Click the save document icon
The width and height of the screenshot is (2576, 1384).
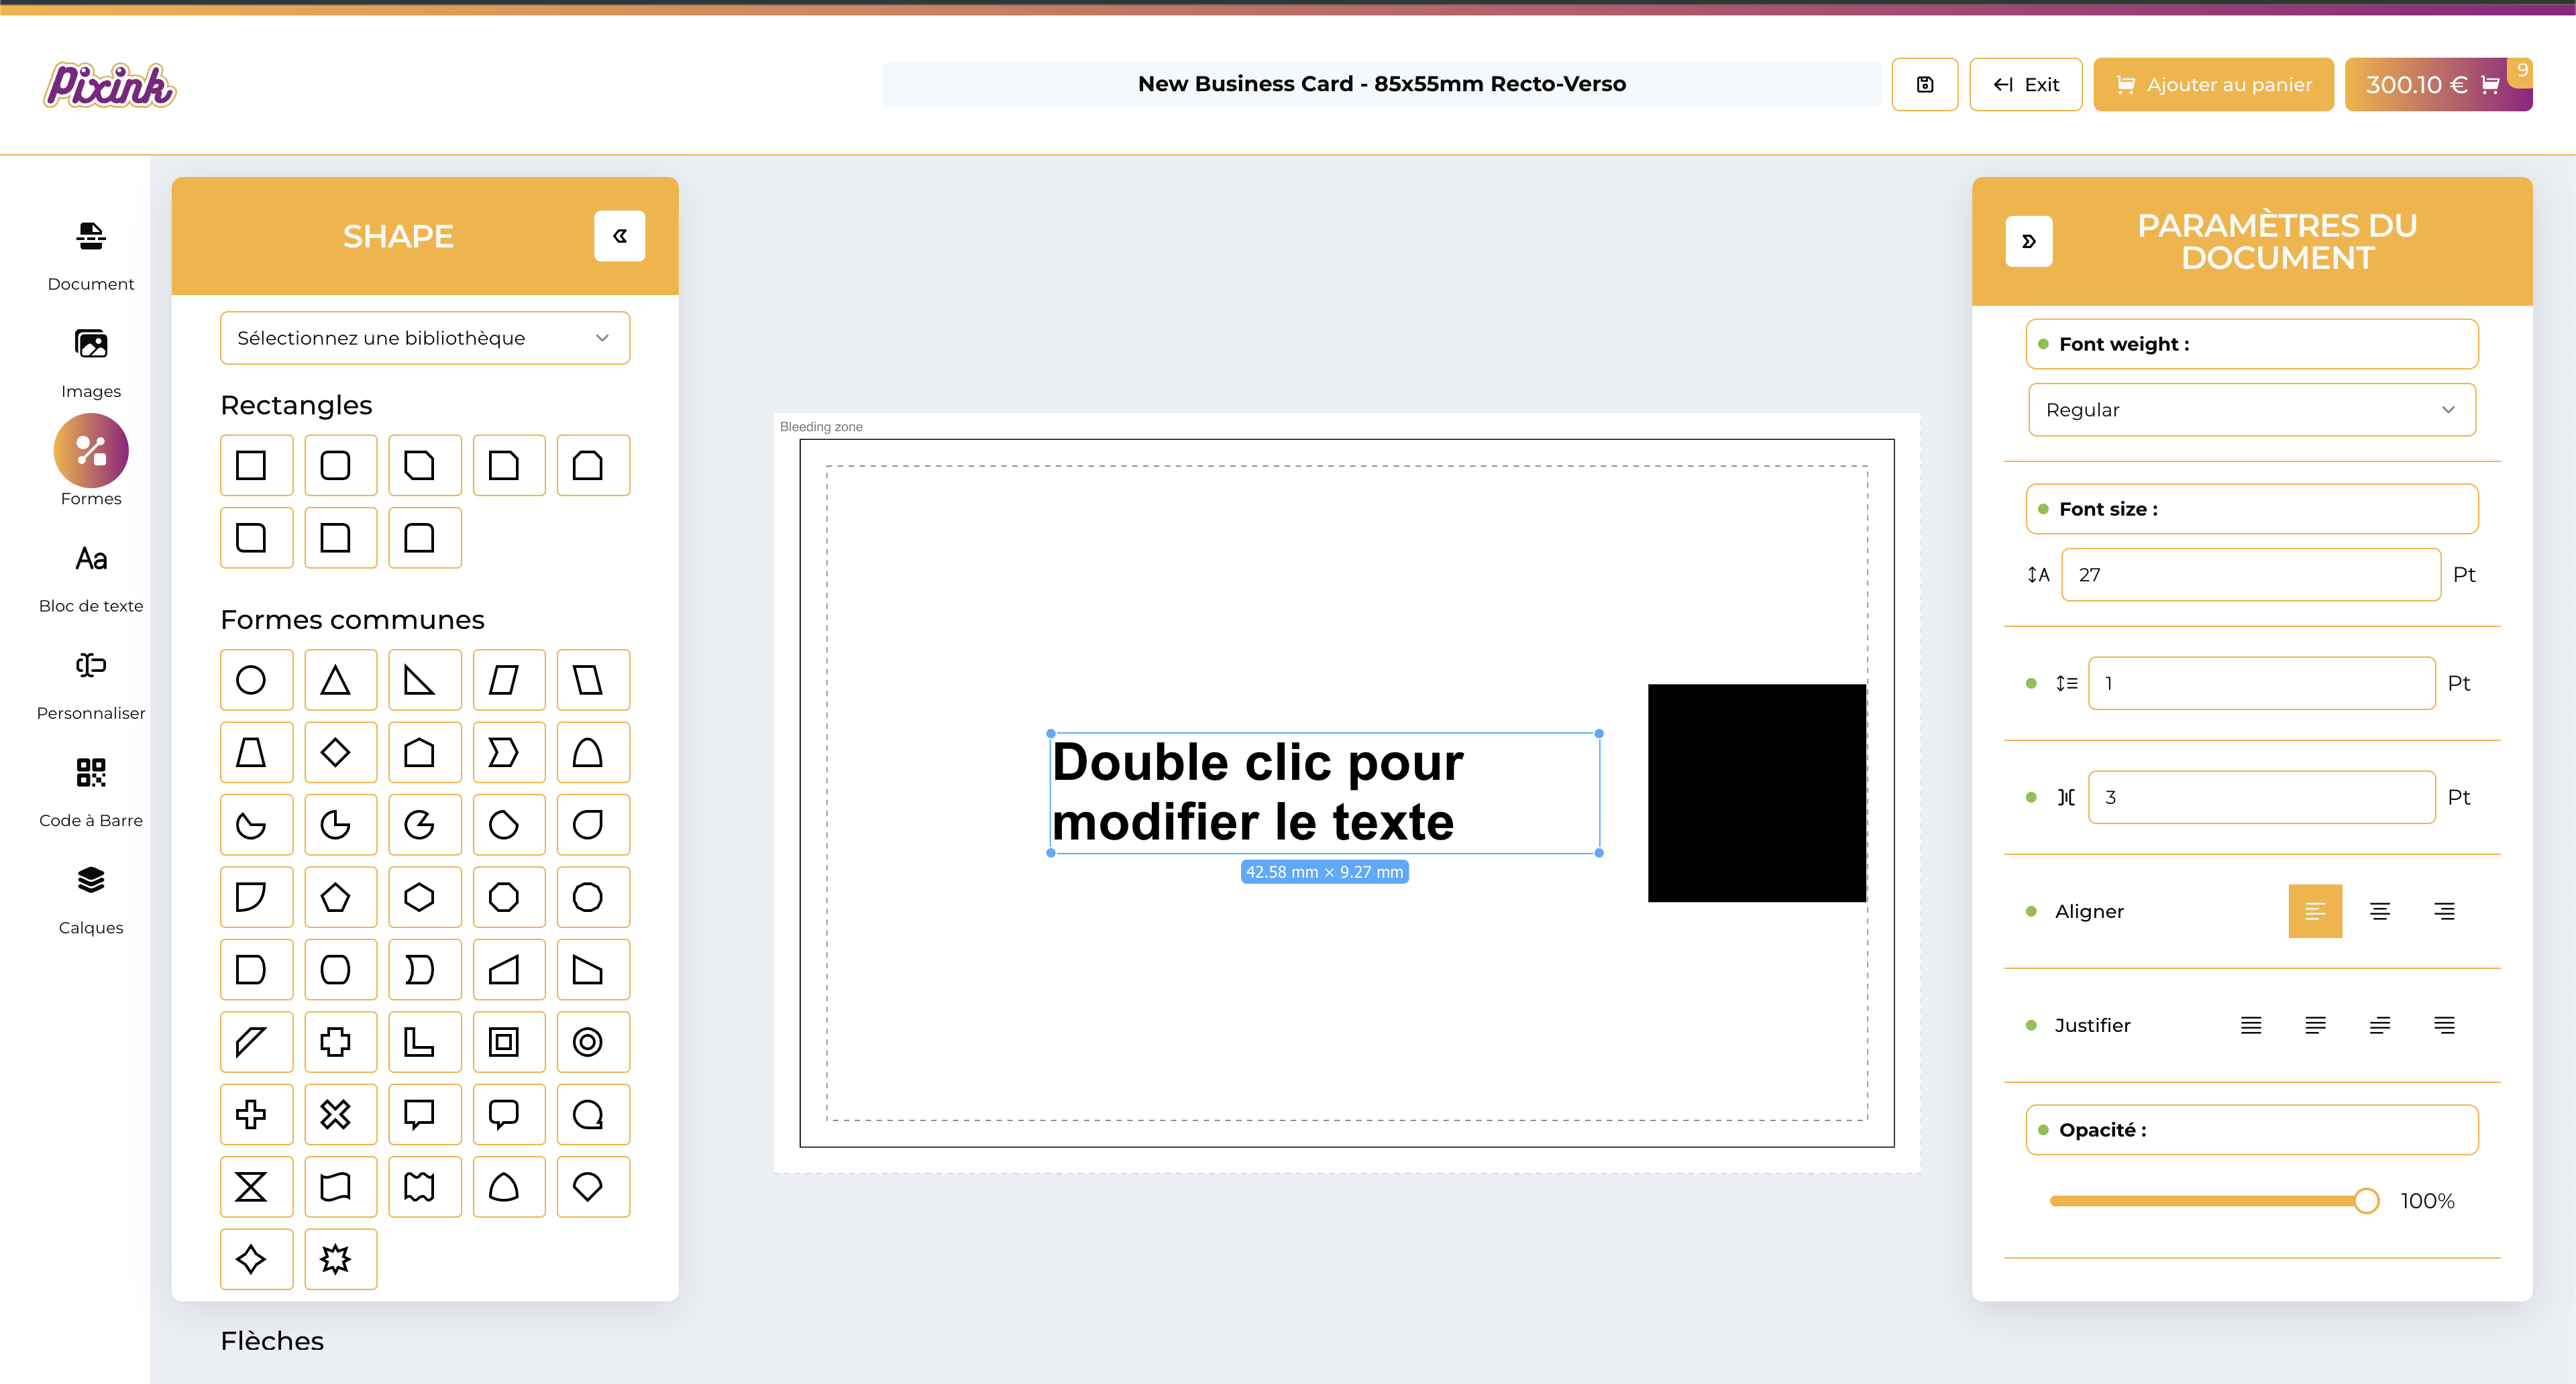tap(1924, 85)
